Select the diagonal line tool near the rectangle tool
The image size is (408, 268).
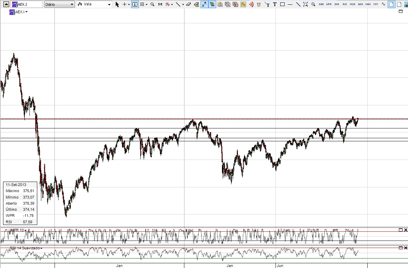(x=298, y=4)
